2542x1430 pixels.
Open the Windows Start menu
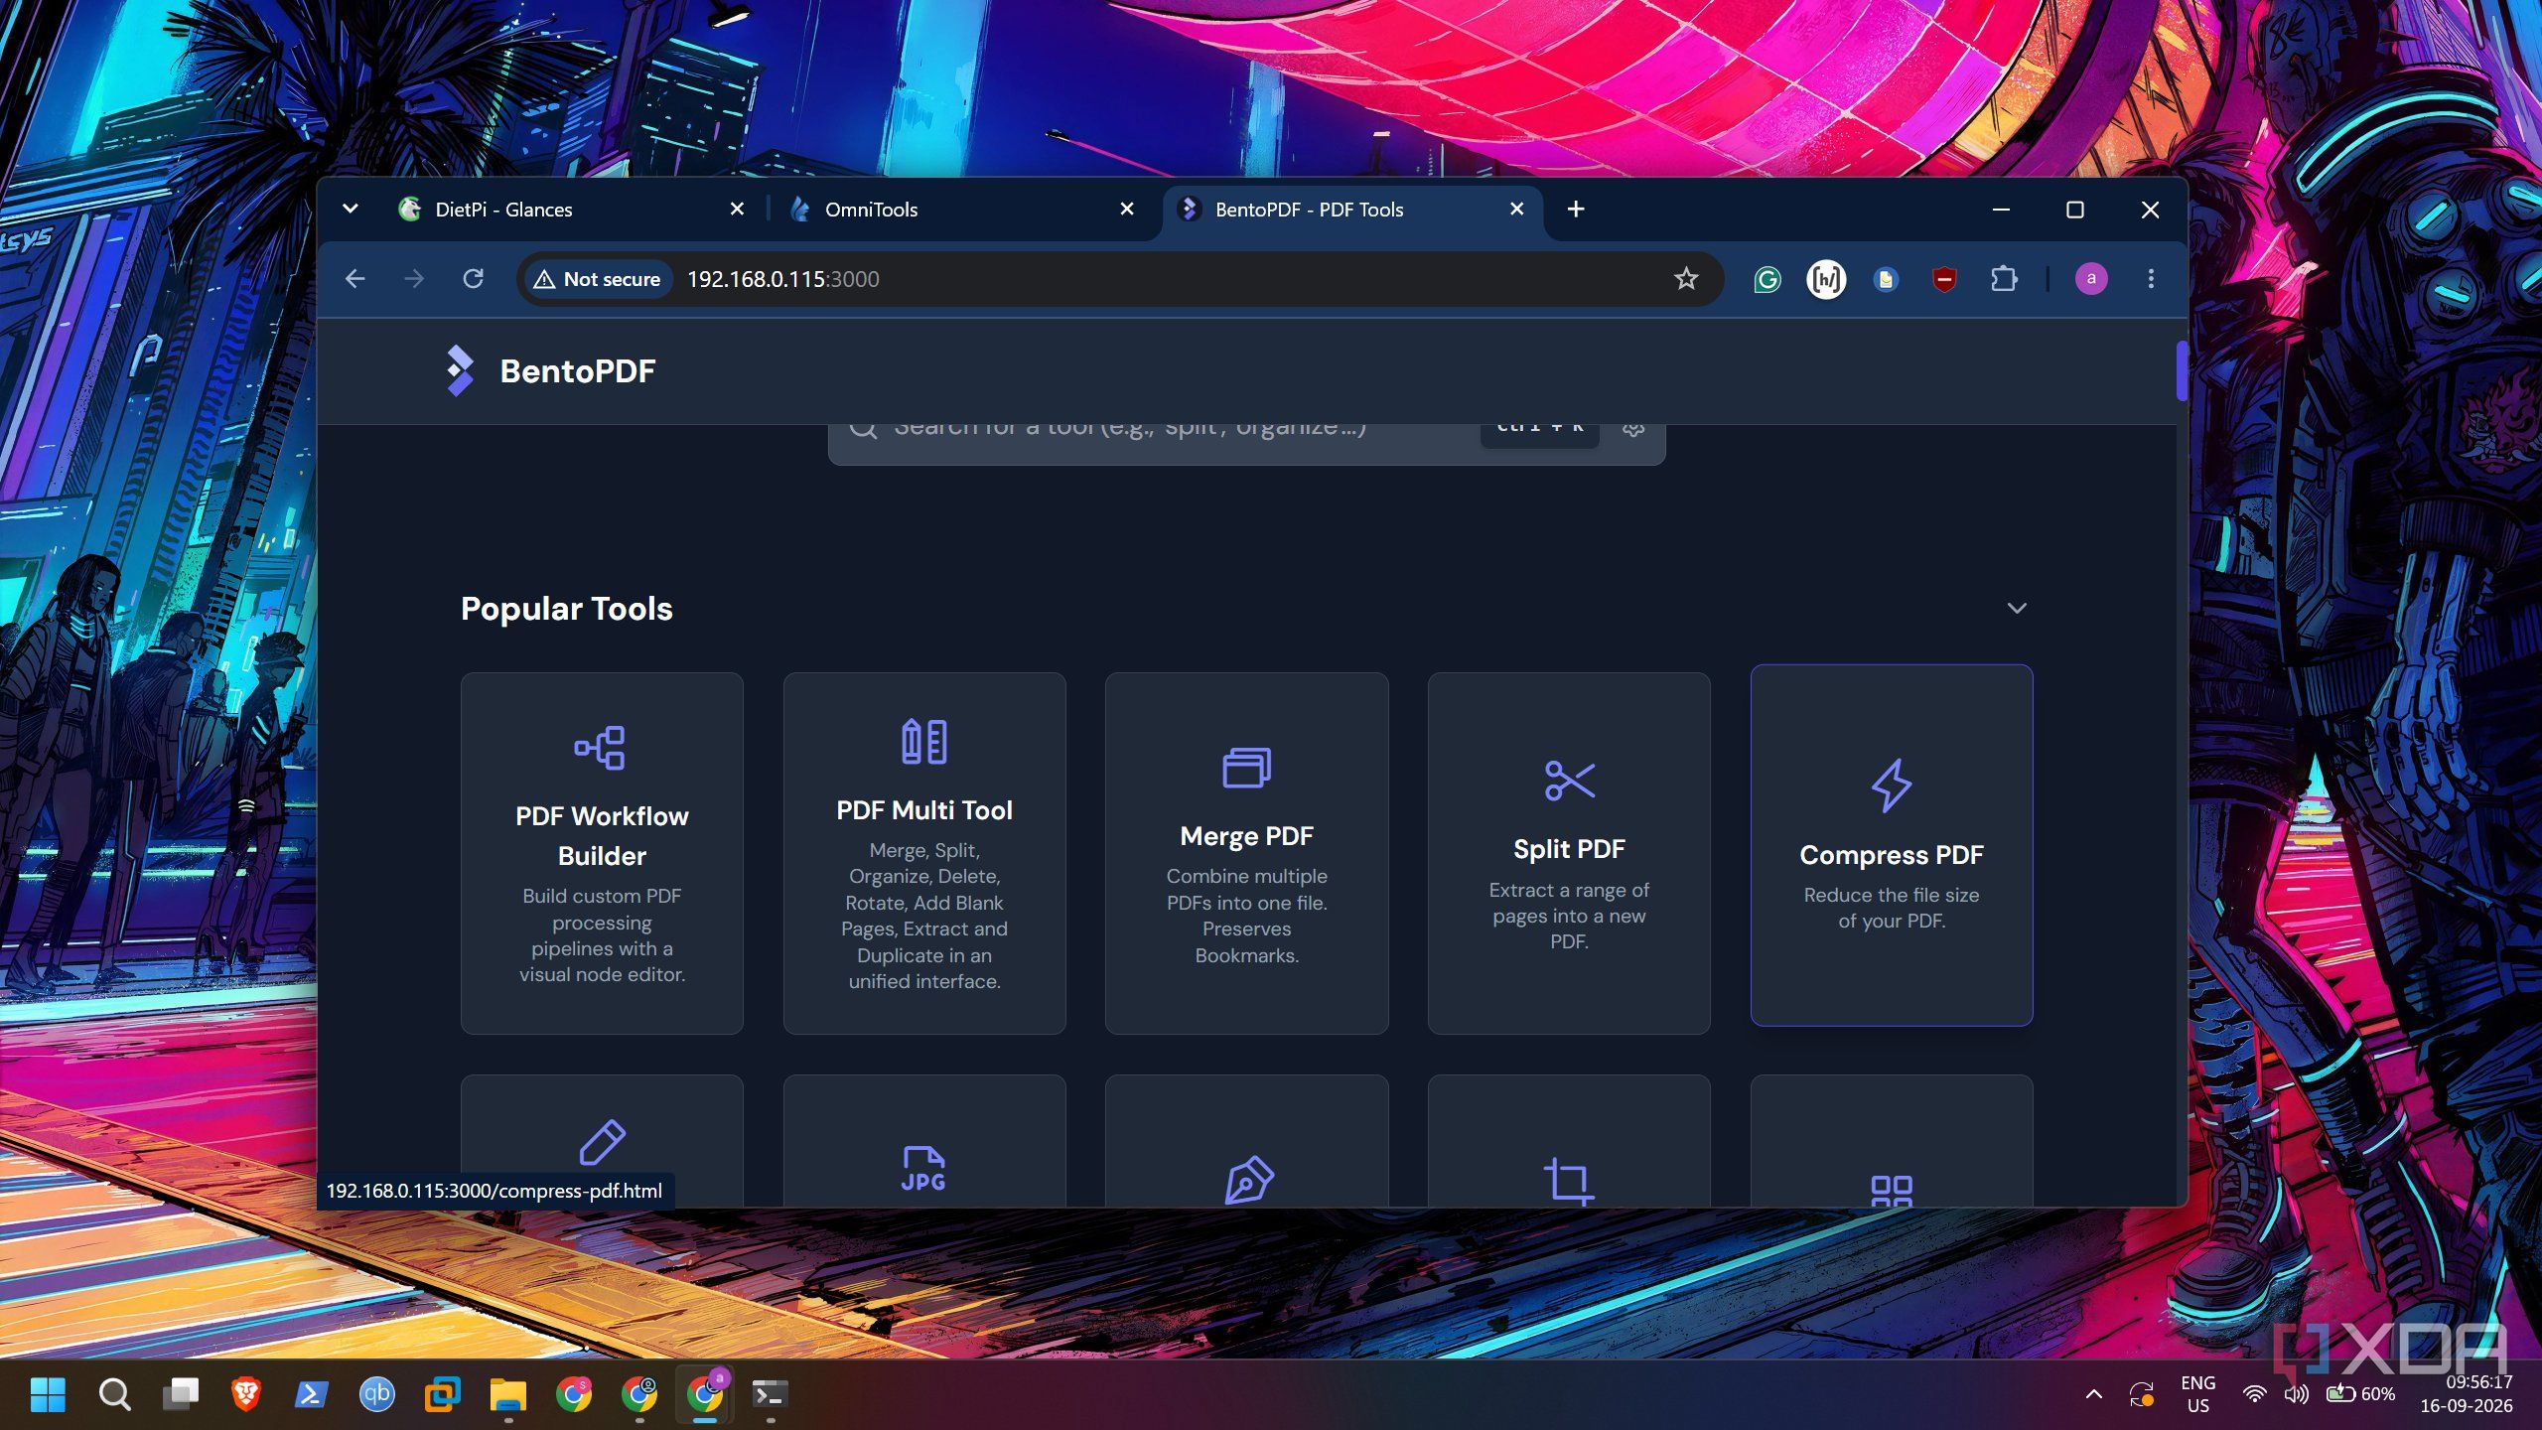48,1394
